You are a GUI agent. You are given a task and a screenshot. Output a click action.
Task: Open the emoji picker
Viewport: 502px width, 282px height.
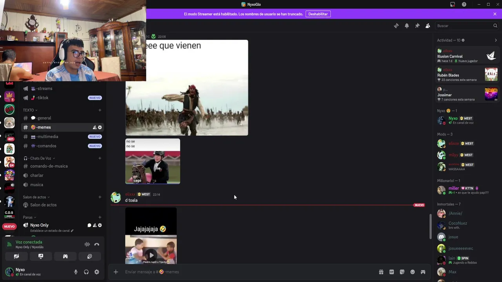(413, 272)
